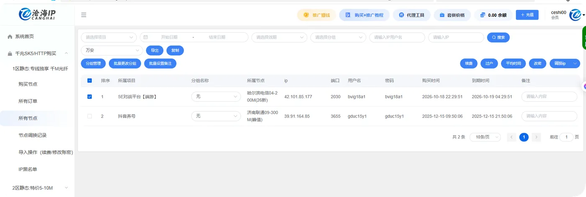Click the 请输入IP search field

click(x=456, y=37)
